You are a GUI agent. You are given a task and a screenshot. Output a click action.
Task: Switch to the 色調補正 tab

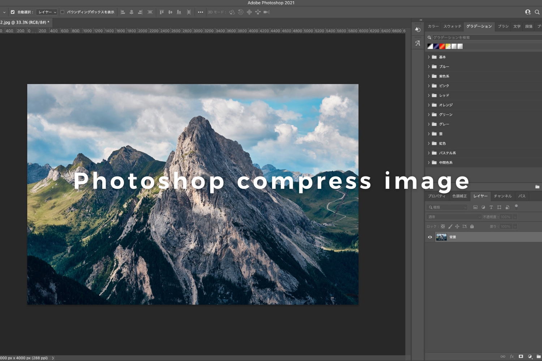click(x=460, y=196)
